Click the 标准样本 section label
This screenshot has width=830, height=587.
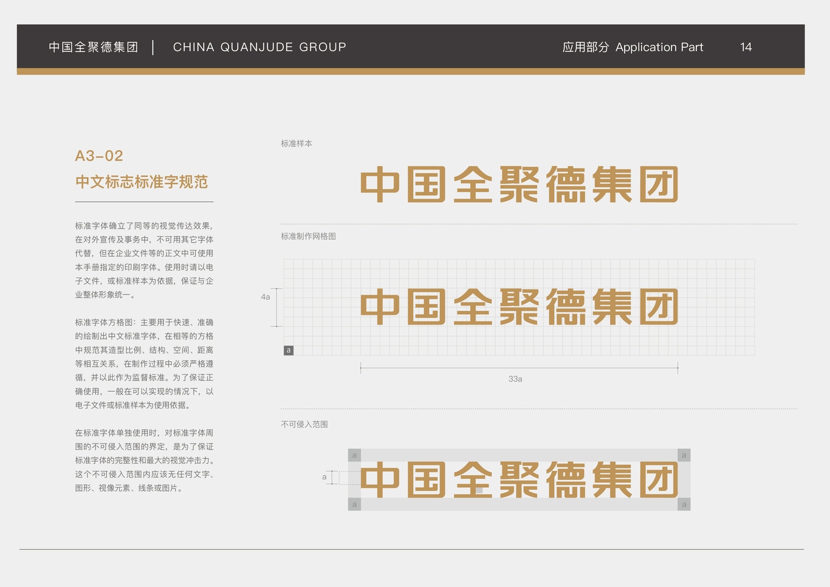(297, 143)
